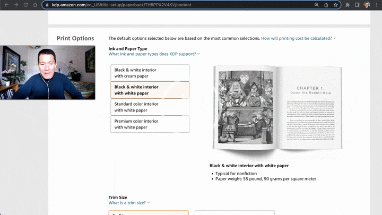
Task: Go forward using the browser forward arrow
Action: (x=16, y=5)
